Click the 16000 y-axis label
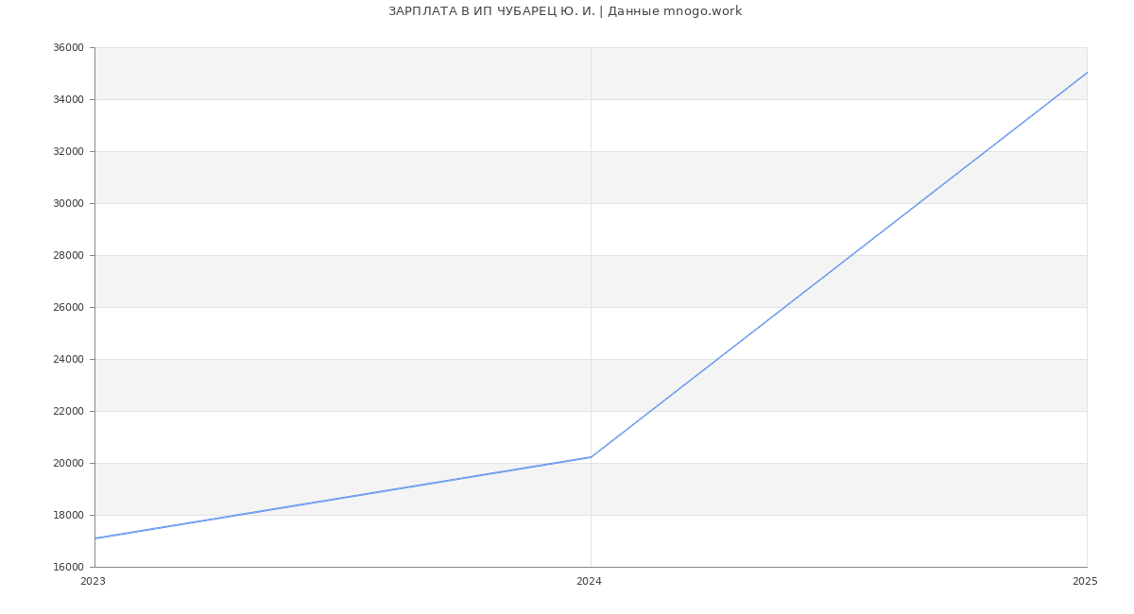1134x614 pixels. [68, 568]
